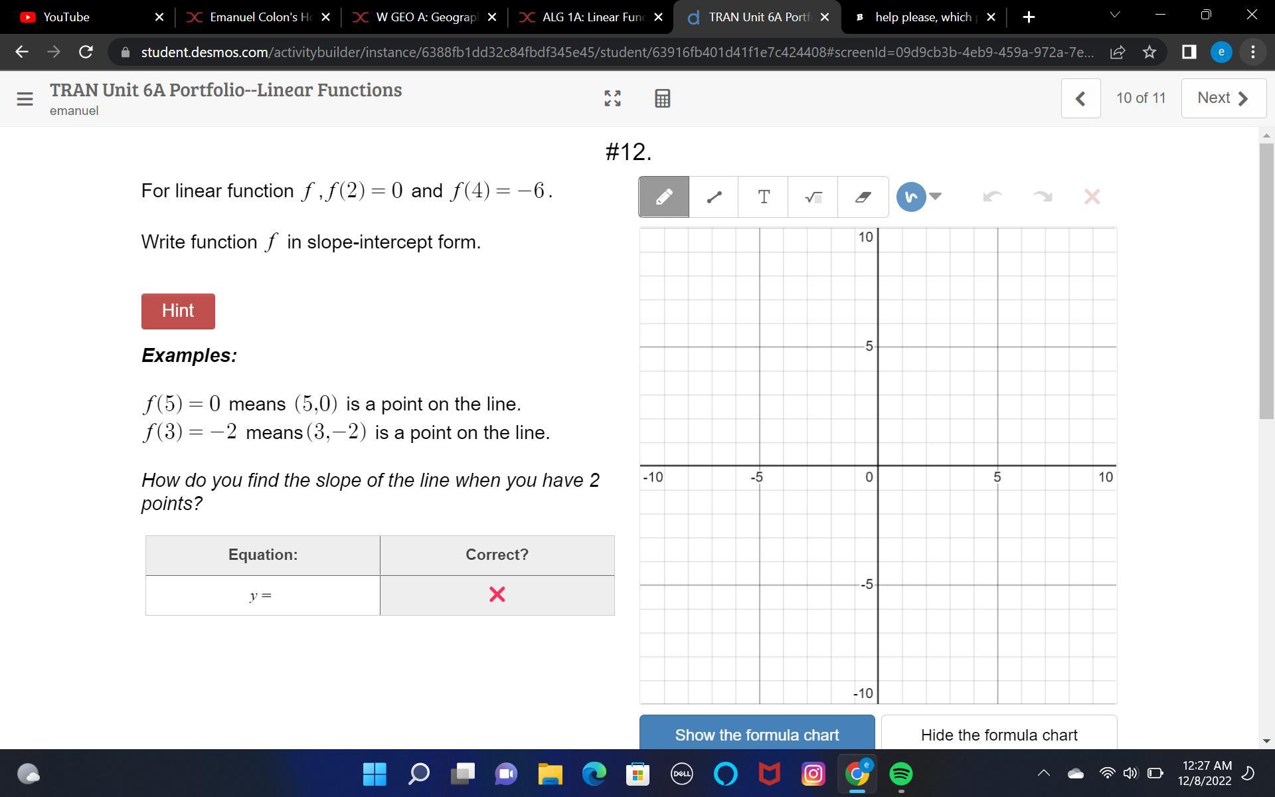Select the pencil sketch tool
Image resolution: width=1275 pixels, height=797 pixels.
(663, 197)
